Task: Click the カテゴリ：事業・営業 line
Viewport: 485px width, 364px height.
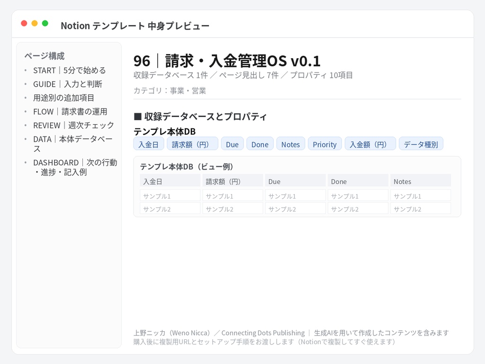Action: 170,91
